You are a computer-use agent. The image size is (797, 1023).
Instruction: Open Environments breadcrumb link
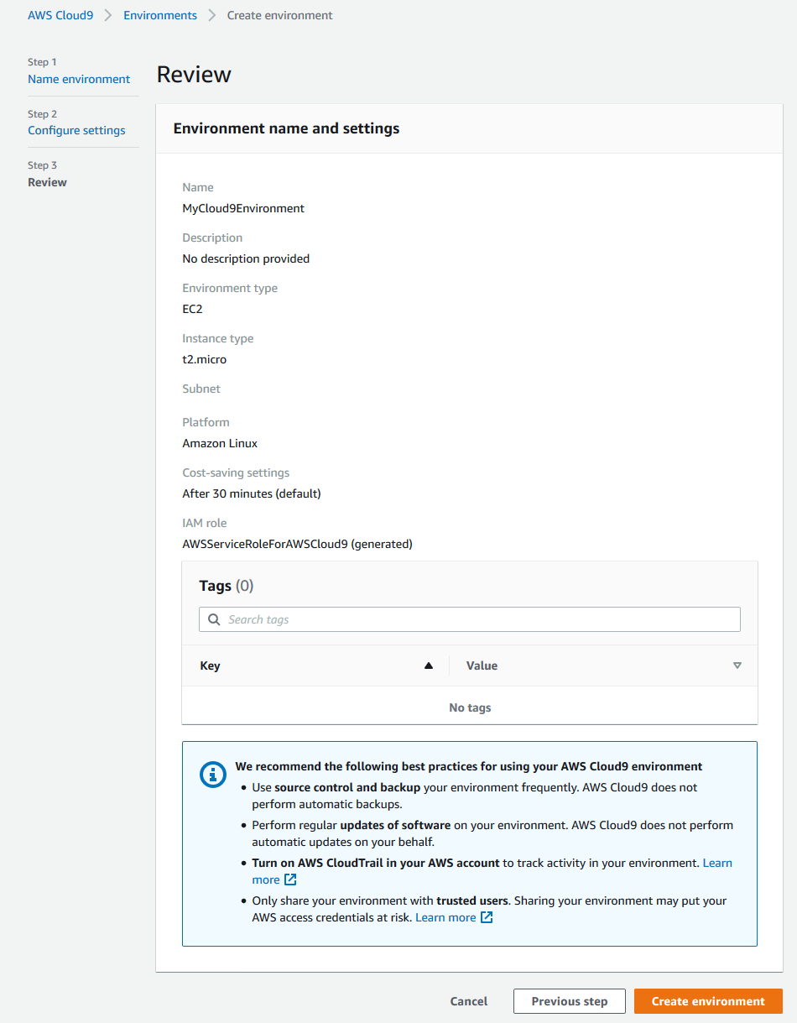tap(160, 15)
